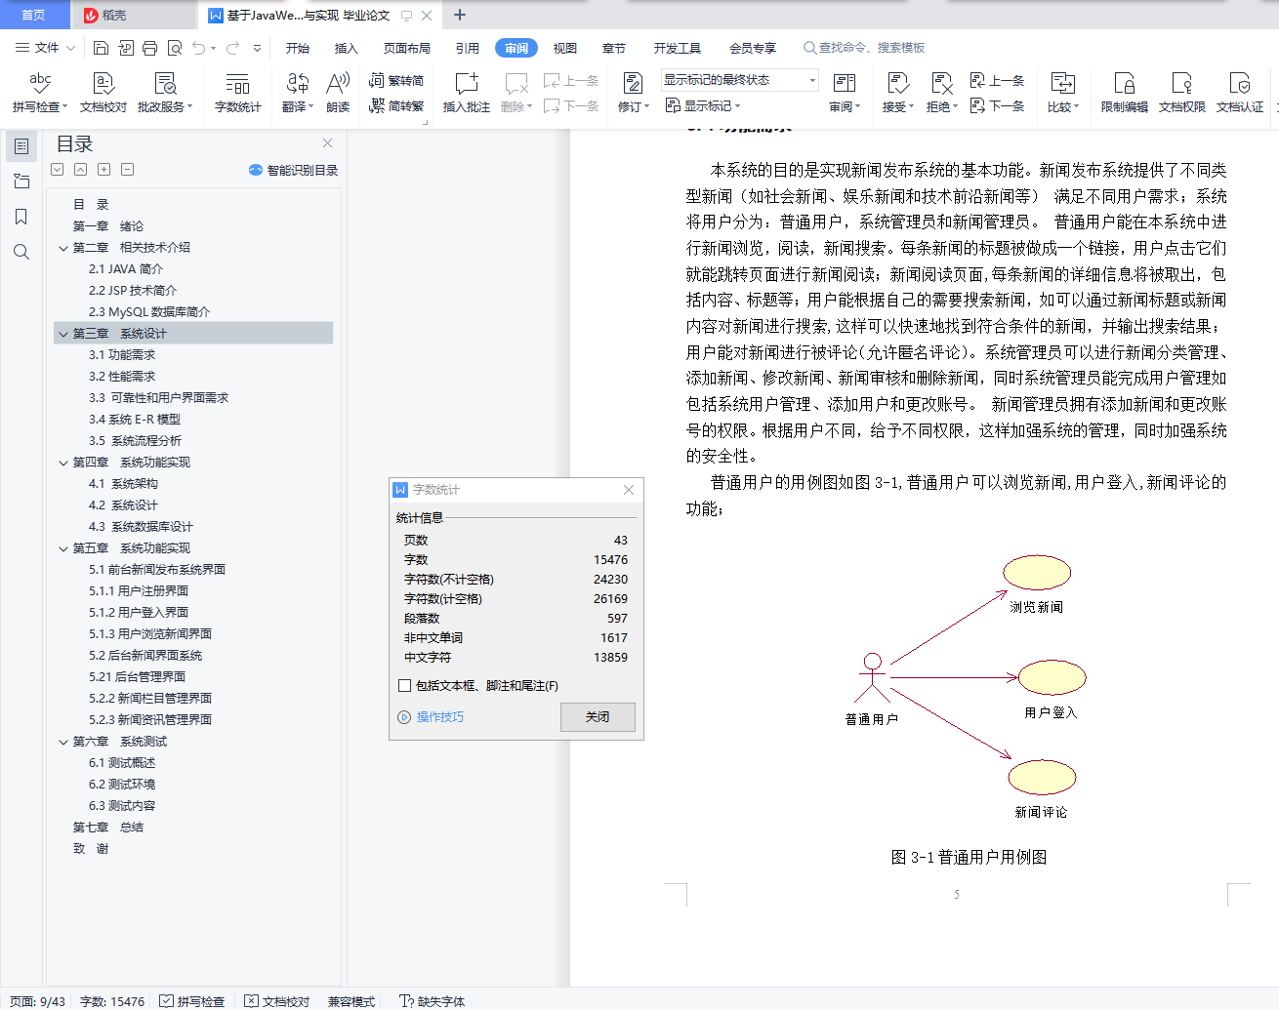Click 文档校对 in the status bar
Image resolution: width=1279 pixels, height=1010 pixels.
[277, 1001]
